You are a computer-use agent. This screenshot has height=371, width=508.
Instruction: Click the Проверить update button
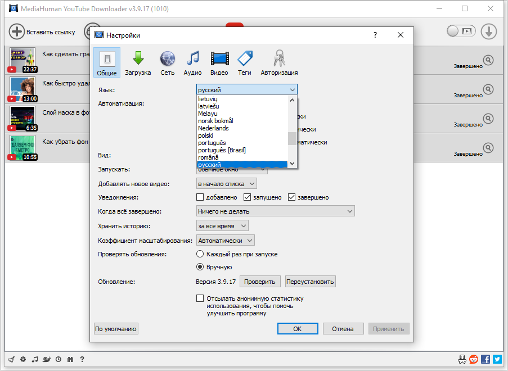[x=260, y=281]
